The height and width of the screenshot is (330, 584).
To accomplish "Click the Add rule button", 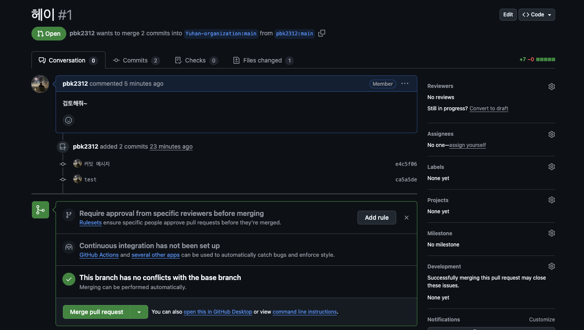I will point(377,218).
